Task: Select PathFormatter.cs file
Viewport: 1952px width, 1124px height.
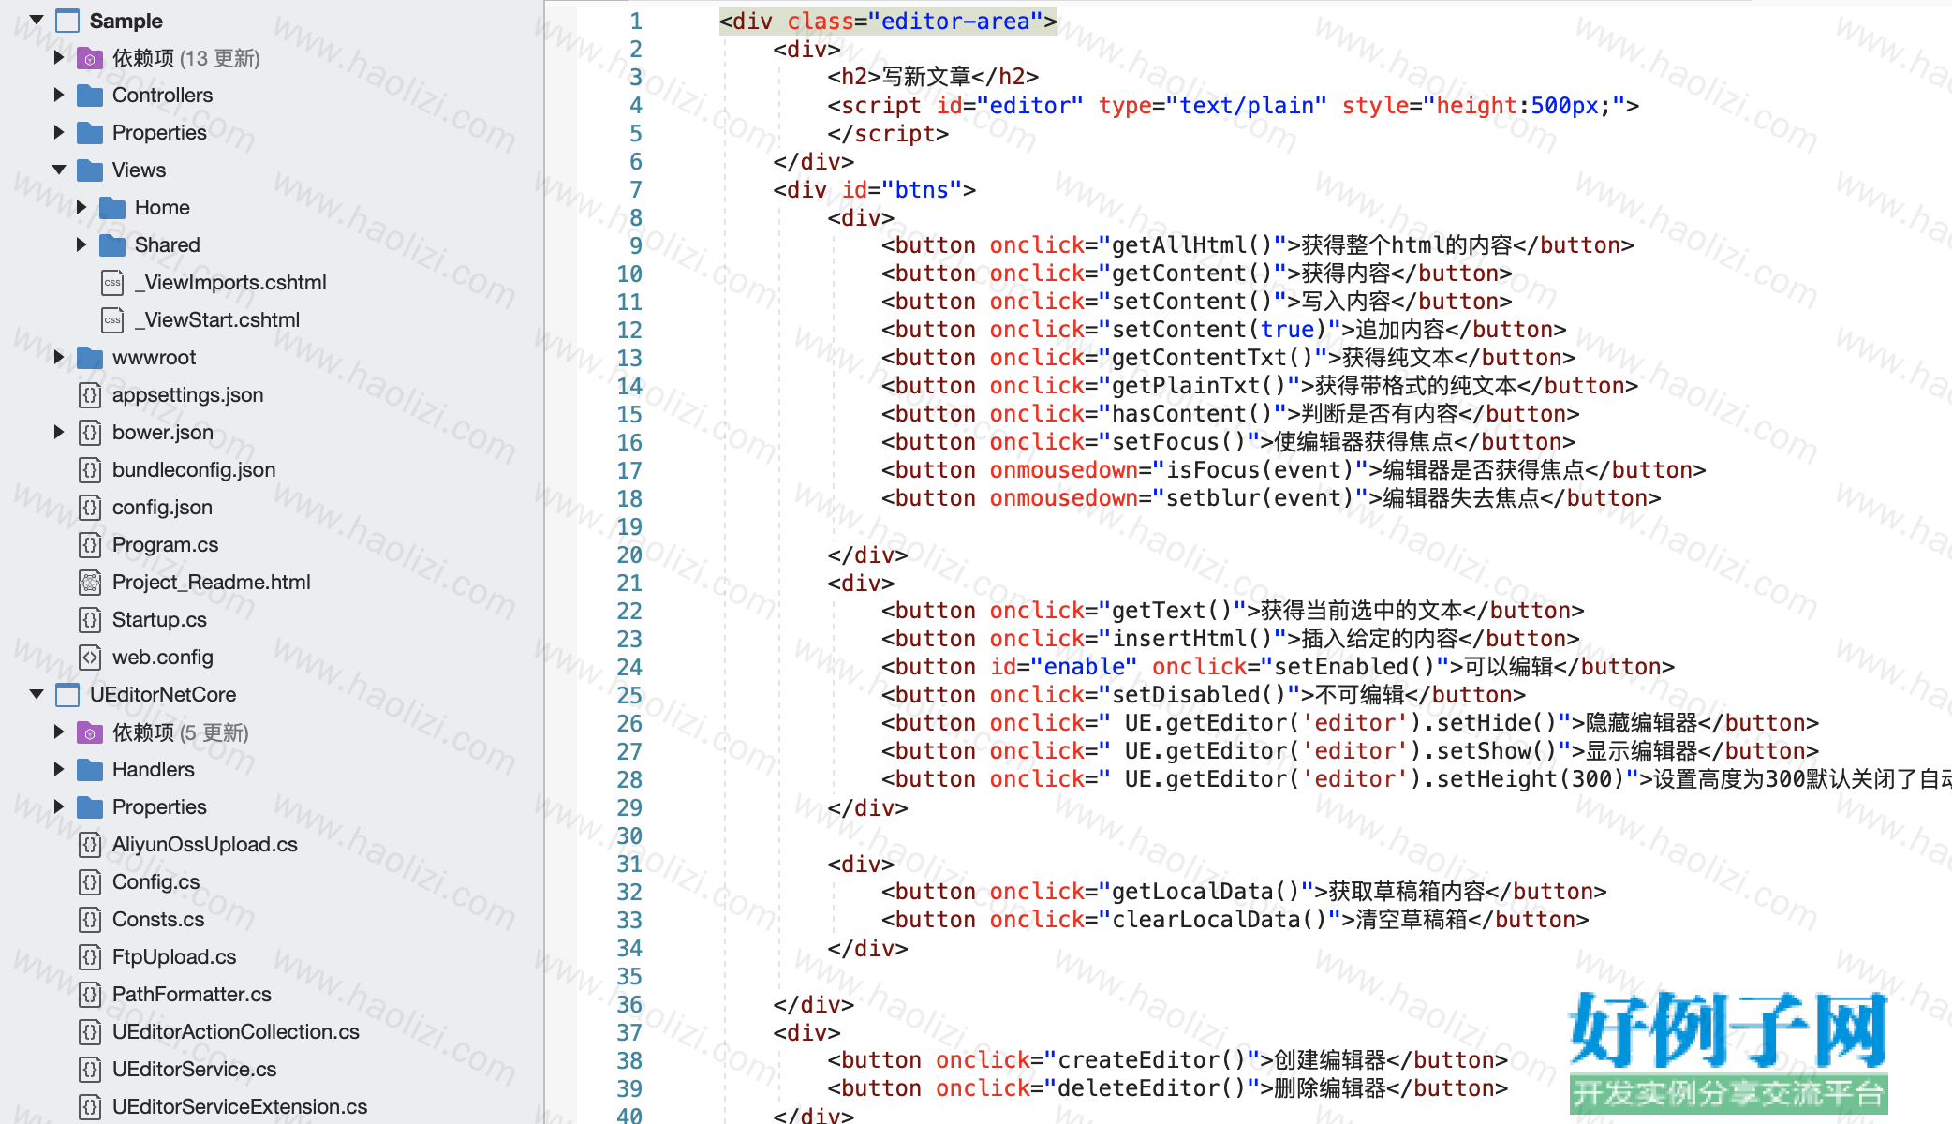Action: click(192, 994)
